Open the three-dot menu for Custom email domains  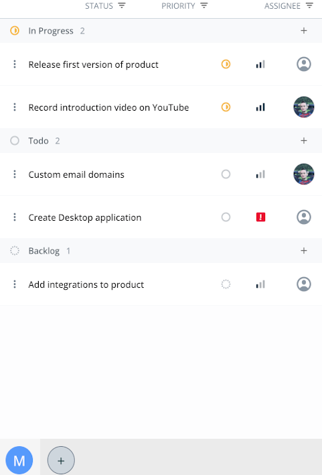[x=15, y=174]
